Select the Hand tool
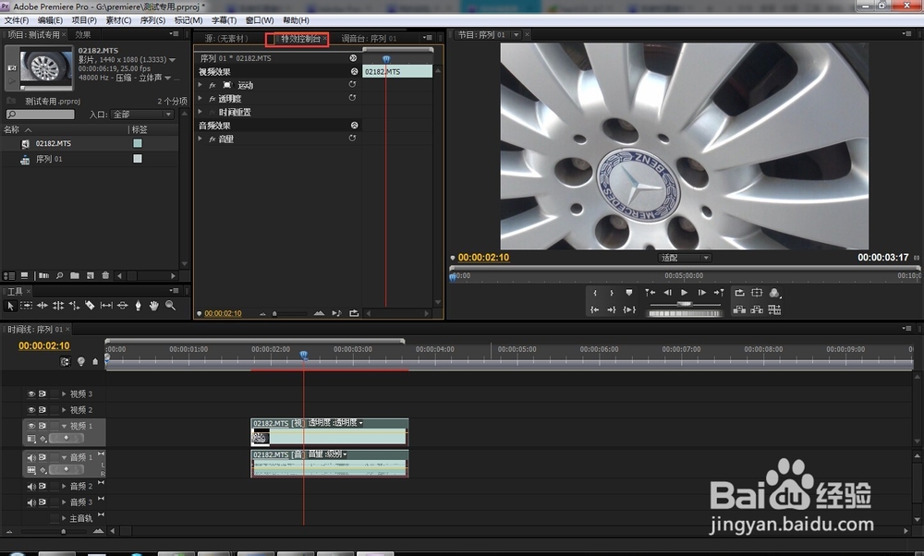The image size is (924, 556). tap(153, 306)
